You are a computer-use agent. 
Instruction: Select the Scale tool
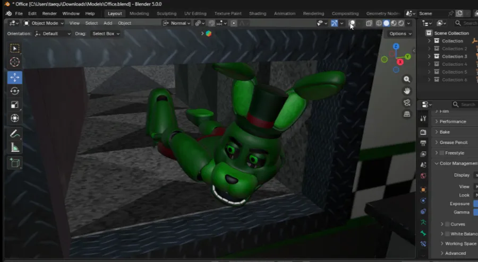click(15, 104)
